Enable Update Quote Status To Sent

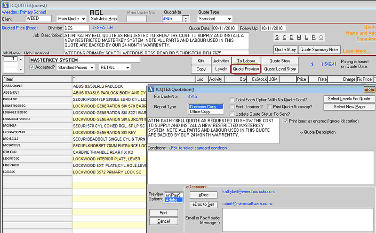[x=232, y=114]
